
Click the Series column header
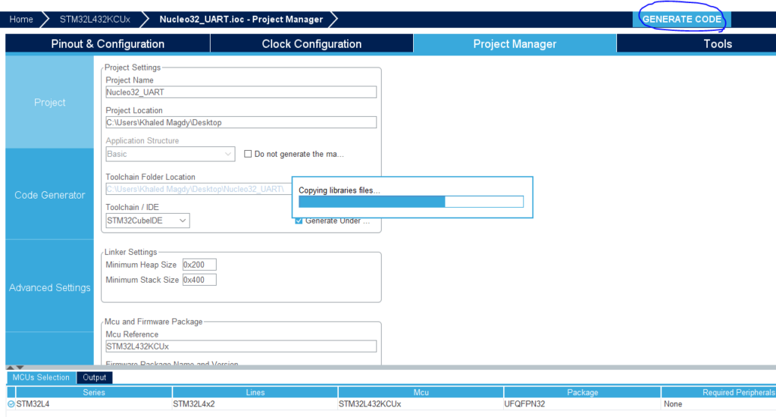click(93, 392)
